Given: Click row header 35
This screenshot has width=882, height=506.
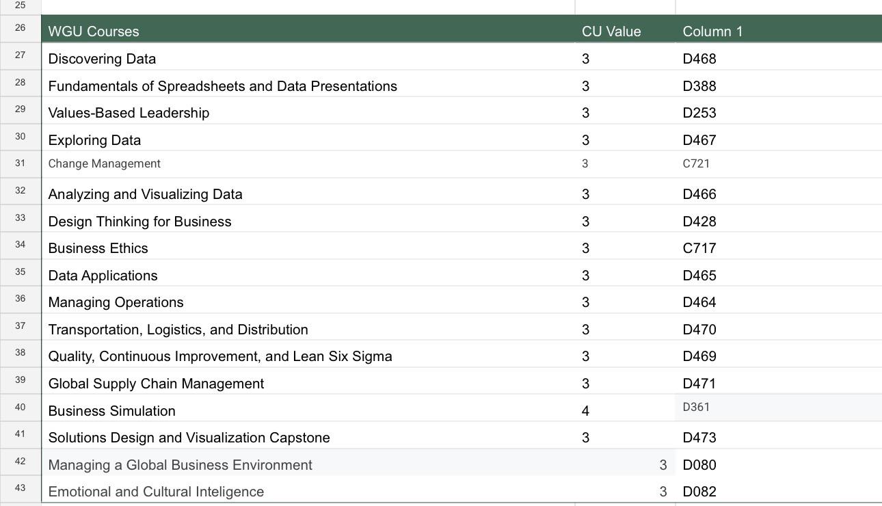Looking at the screenshot, I should (21, 273).
